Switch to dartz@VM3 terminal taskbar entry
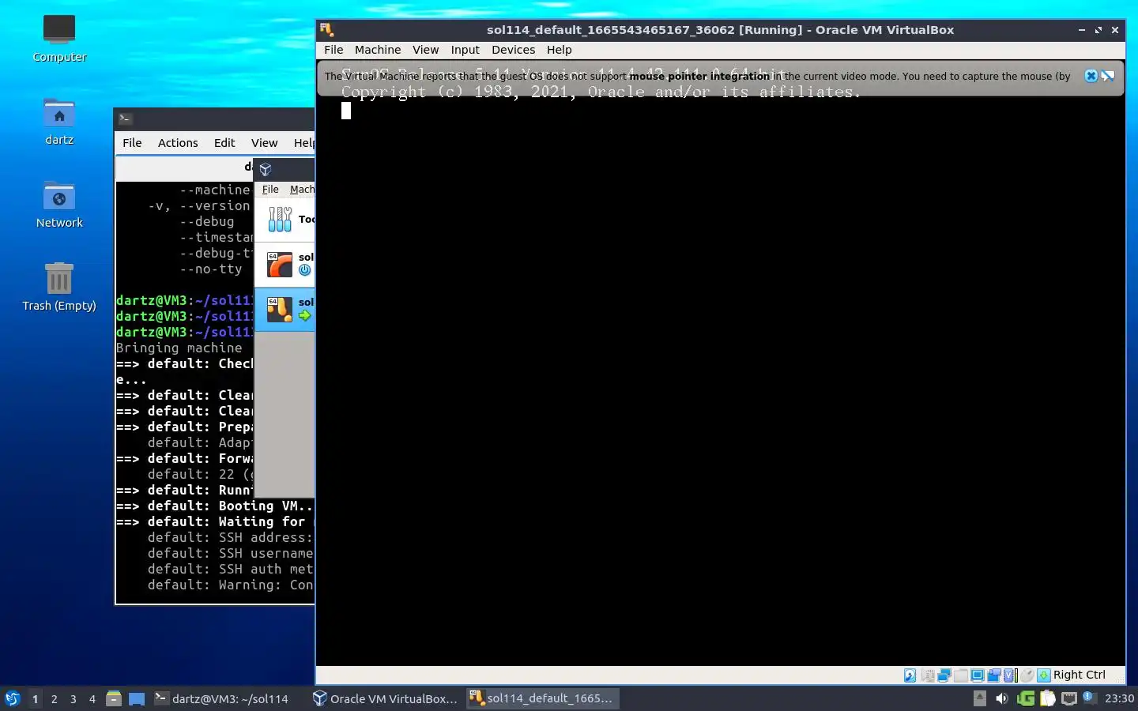 [222, 698]
